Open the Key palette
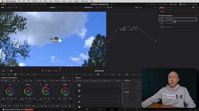The image size is (199, 111). (x=127, y=75)
